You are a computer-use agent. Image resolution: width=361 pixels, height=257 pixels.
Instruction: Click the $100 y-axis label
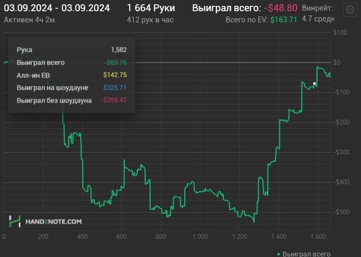(x=340, y=33)
